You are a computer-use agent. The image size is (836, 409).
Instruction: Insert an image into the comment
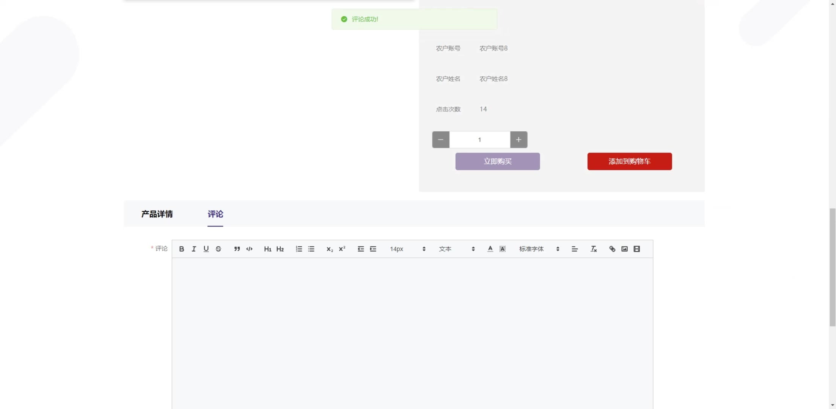point(624,249)
